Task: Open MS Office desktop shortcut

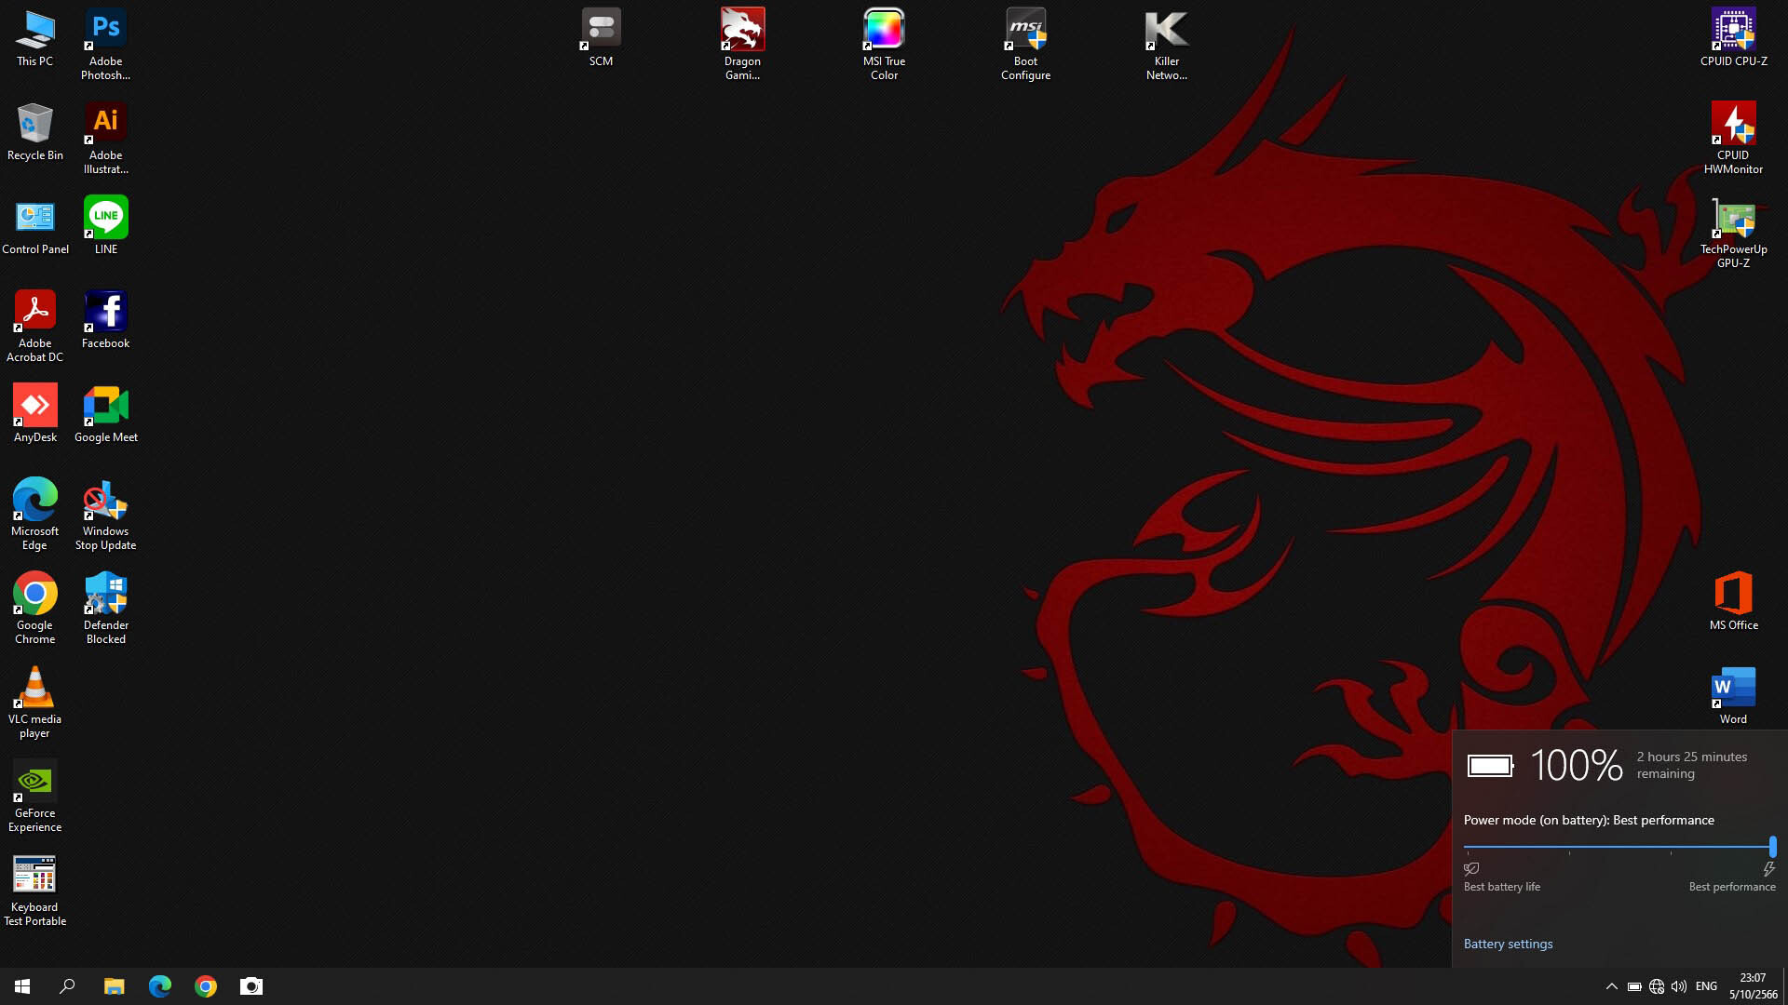Action: [1733, 602]
